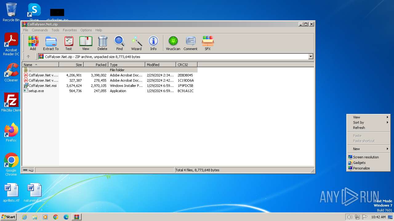394x221 pixels.
Task: Start the VirusScan tool
Action: click(173, 43)
